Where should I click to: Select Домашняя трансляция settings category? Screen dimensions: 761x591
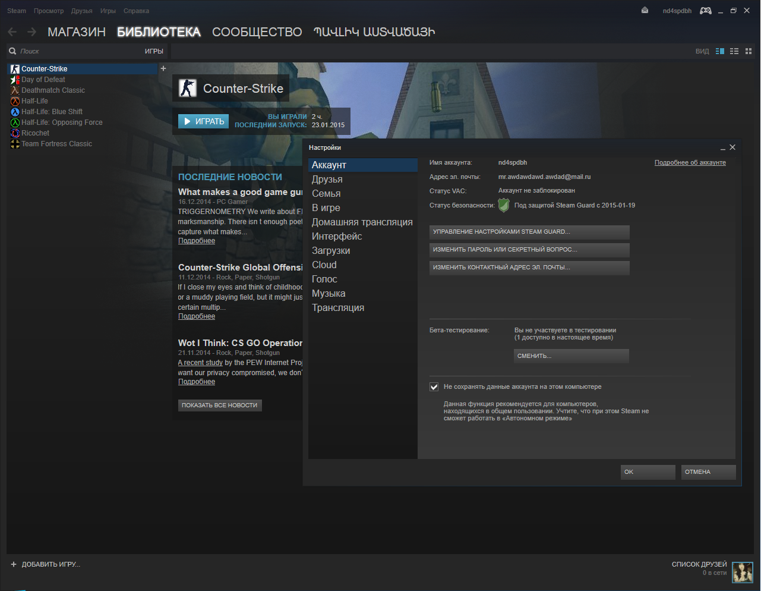pyautogui.click(x=363, y=222)
